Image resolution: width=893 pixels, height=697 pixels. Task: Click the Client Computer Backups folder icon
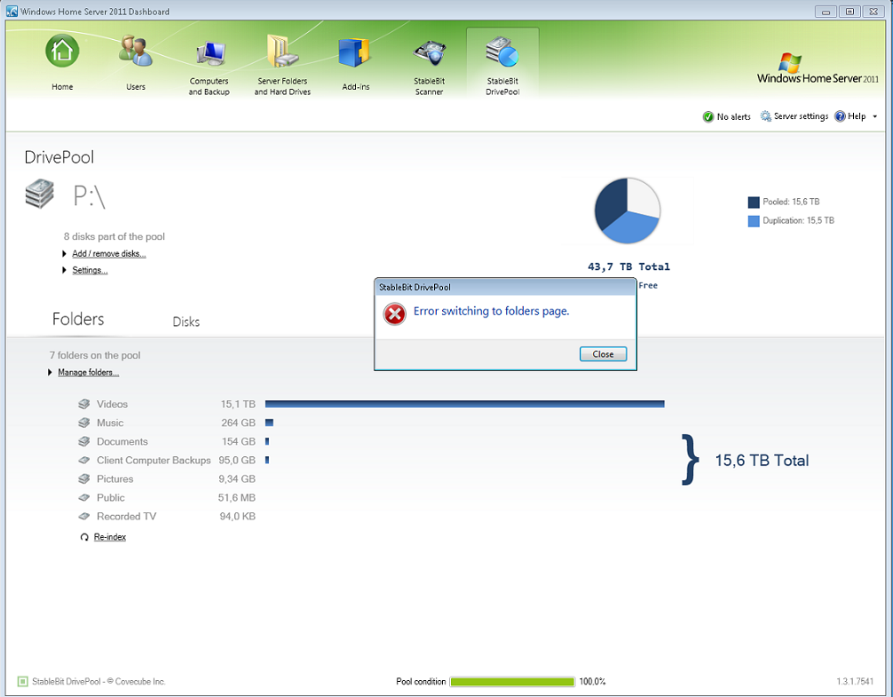click(83, 460)
